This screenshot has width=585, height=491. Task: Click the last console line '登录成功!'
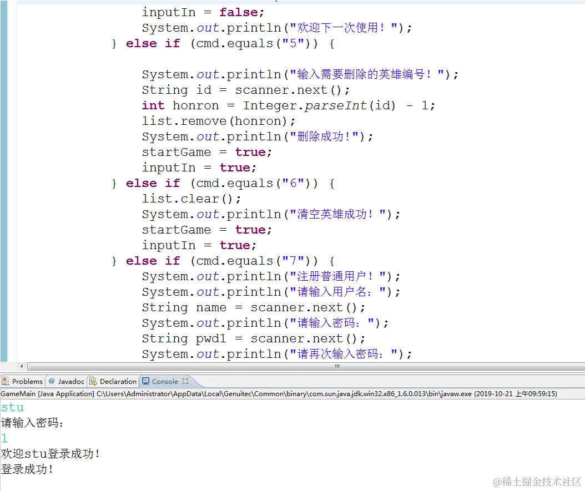[27, 469]
